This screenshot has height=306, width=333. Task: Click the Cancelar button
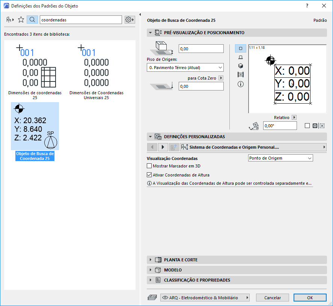(273, 297)
